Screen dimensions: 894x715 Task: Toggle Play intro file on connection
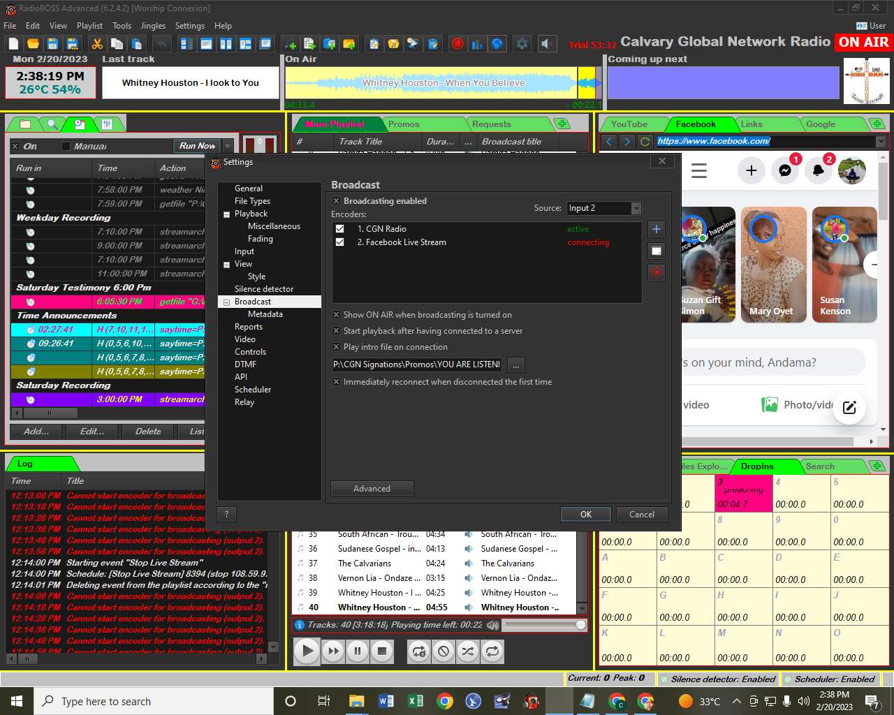pyautogui.click(x=336, y=347)
